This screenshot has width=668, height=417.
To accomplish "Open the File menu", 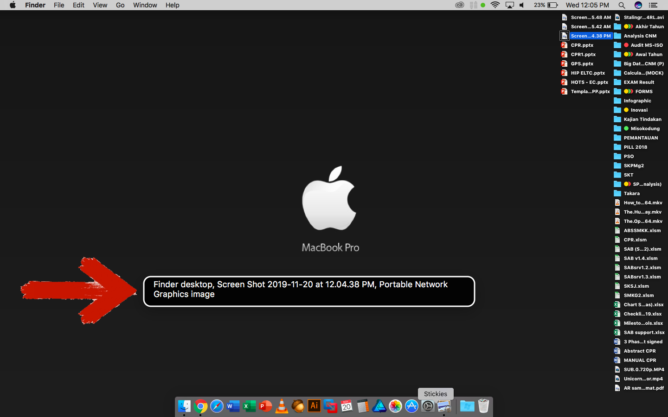I will 59,5.
